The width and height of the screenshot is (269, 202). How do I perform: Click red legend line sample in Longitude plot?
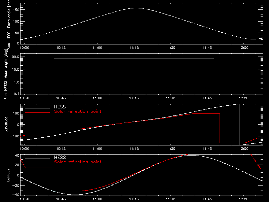pyautogui.click(x=37, y=113)
